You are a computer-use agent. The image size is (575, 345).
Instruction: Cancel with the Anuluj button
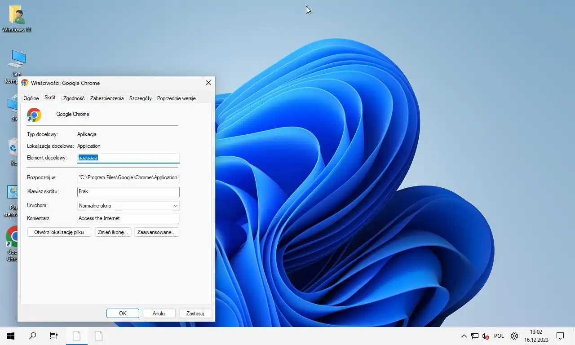(159, 314)
